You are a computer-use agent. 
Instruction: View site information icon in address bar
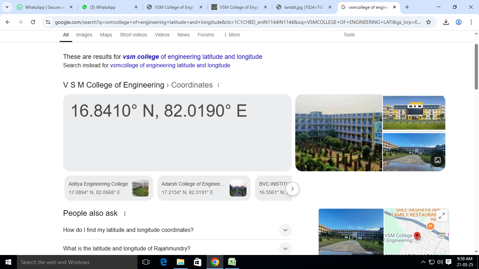click(x=48, y=22)
